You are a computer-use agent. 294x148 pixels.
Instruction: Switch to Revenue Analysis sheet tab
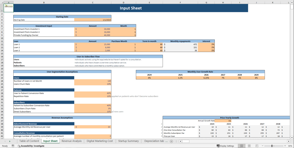[71, 141]
